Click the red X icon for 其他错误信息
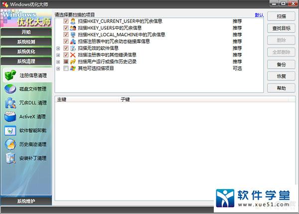The image size is (299, 214). pos(73,55)
